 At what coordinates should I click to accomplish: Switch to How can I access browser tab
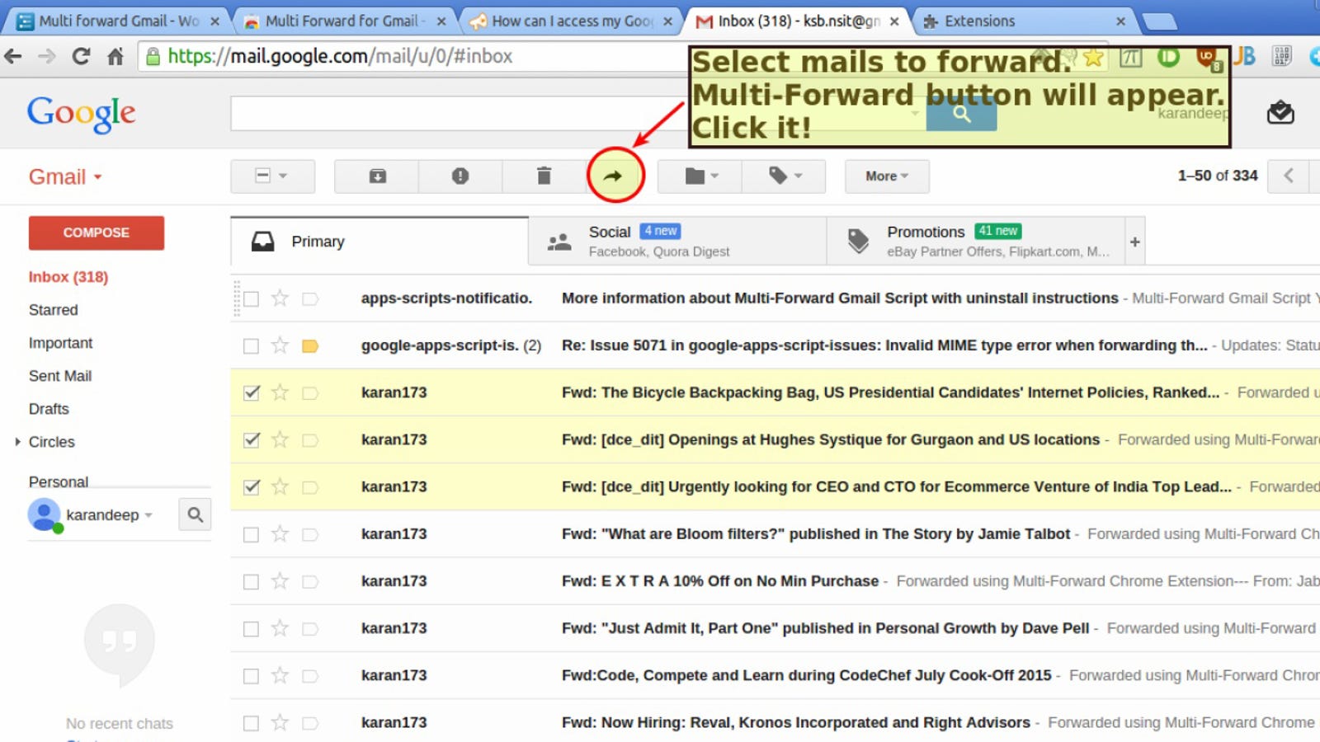[x=571, y=21]
